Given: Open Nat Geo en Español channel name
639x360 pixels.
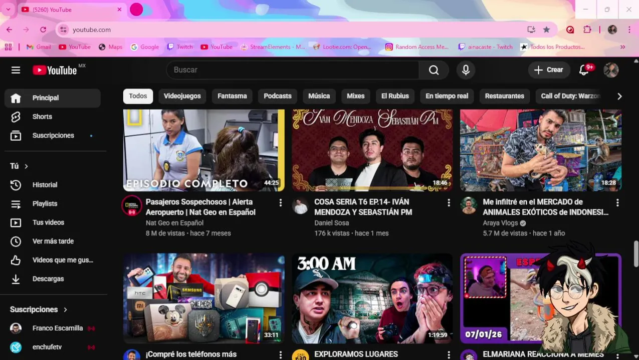Looking at the screenshot, I should (x=174, y=223).
